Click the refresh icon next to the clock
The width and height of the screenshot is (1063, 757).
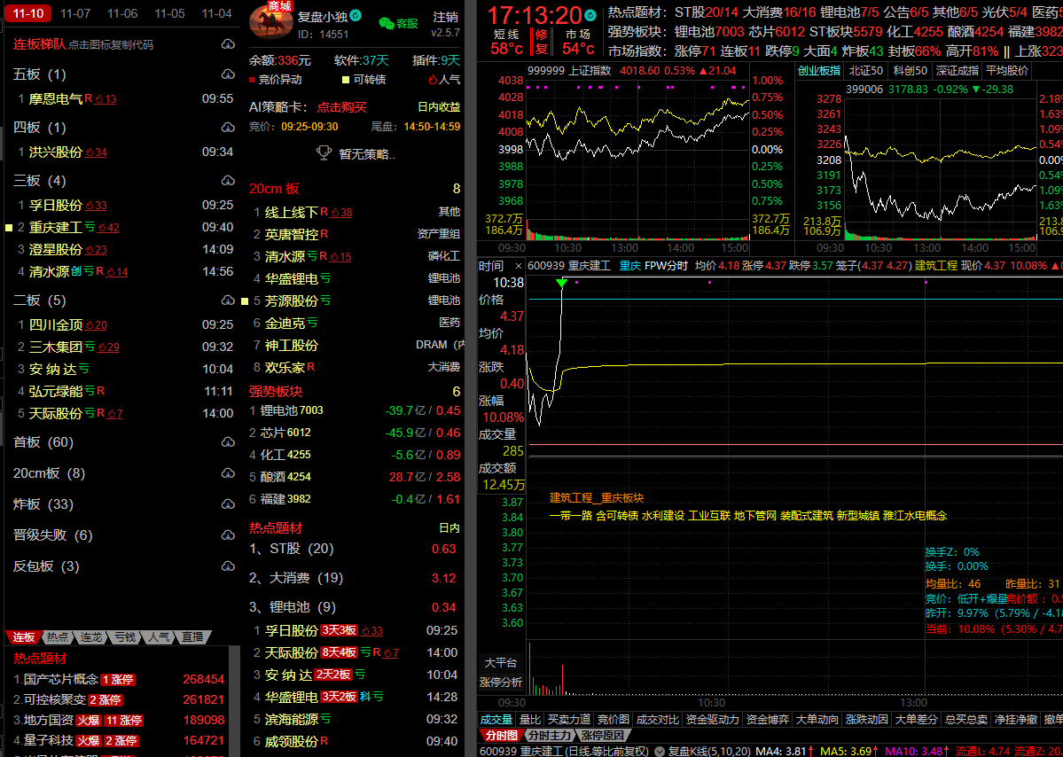(590, 15)
